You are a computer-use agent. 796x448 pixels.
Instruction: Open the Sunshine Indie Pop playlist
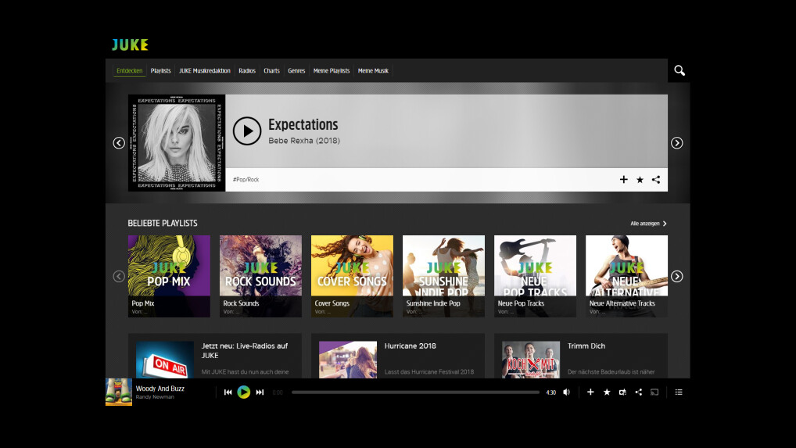tap(443, 277)
